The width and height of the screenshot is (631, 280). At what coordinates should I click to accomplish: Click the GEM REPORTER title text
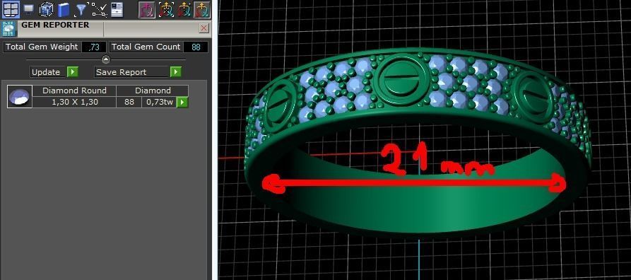[x=55, y=25]
